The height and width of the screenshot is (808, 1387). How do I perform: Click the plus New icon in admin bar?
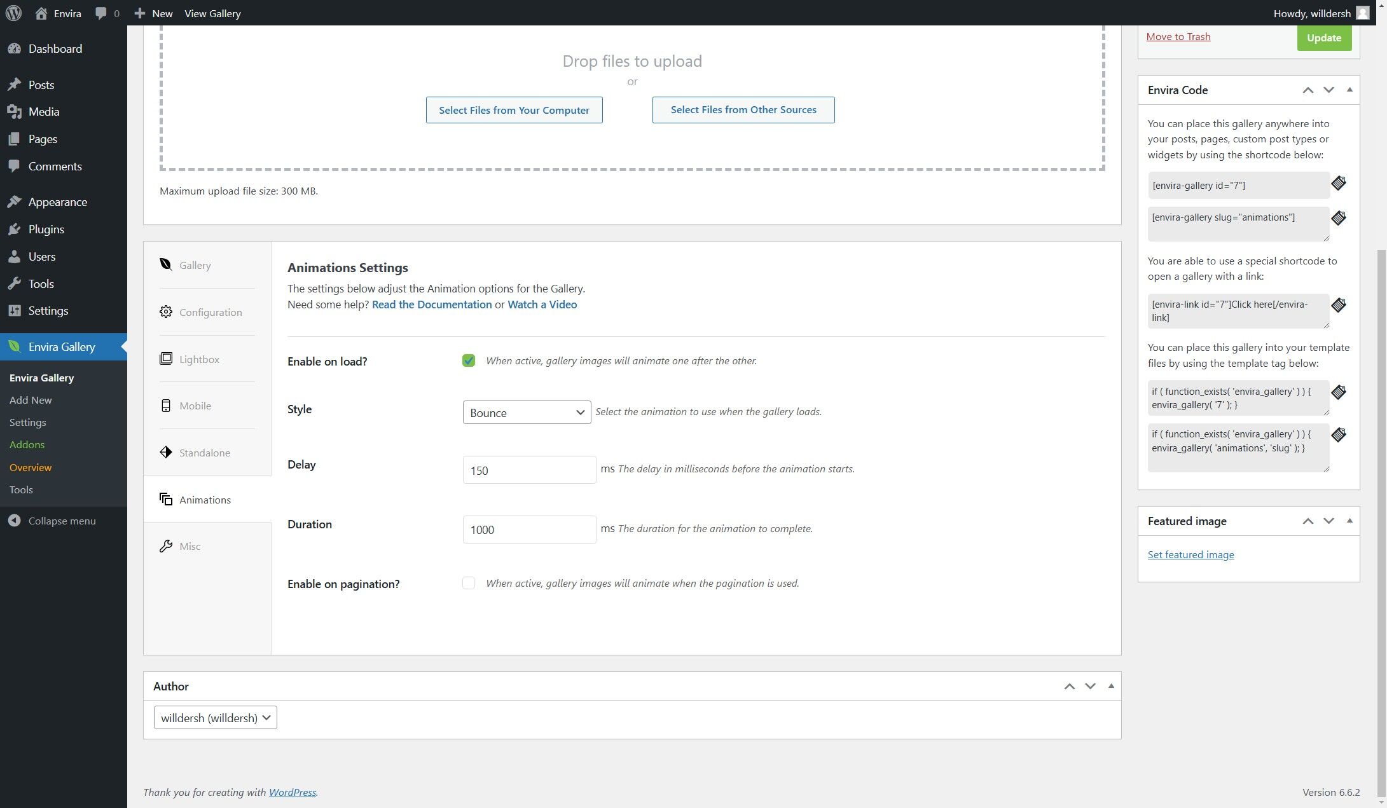(x=140, y=13)
